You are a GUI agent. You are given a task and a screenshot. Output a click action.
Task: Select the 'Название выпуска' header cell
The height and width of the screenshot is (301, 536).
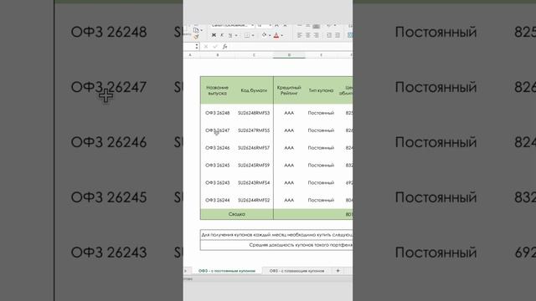click(x=218, y=90)
